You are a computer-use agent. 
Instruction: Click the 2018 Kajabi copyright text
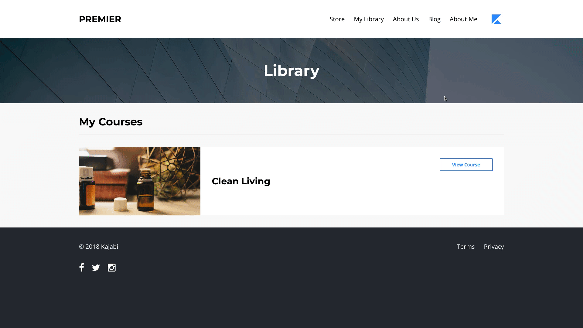(98, 247)
